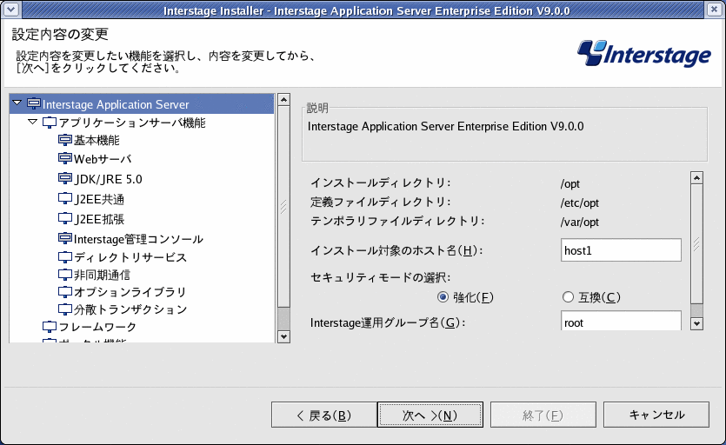Click the feature icon next to 基本機能
Image resolution: width=726 pixels, height=445 pixels.
click(65, 140)
